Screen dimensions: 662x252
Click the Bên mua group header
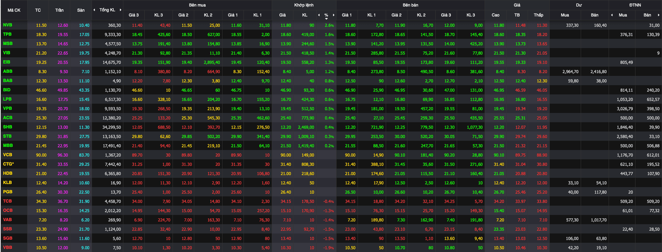click(x=197, y=5)
